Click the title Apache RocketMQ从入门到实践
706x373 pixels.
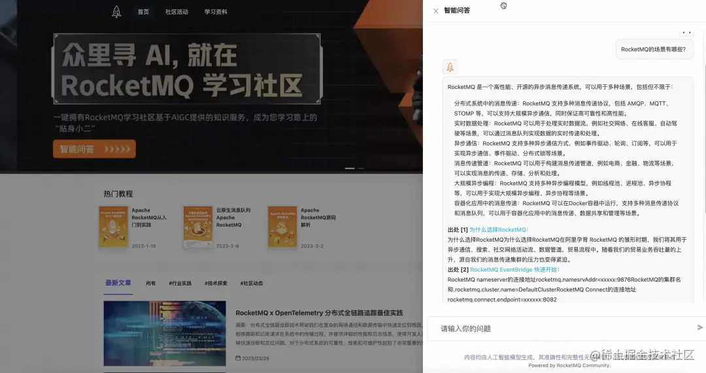click(x=149, y=218)
